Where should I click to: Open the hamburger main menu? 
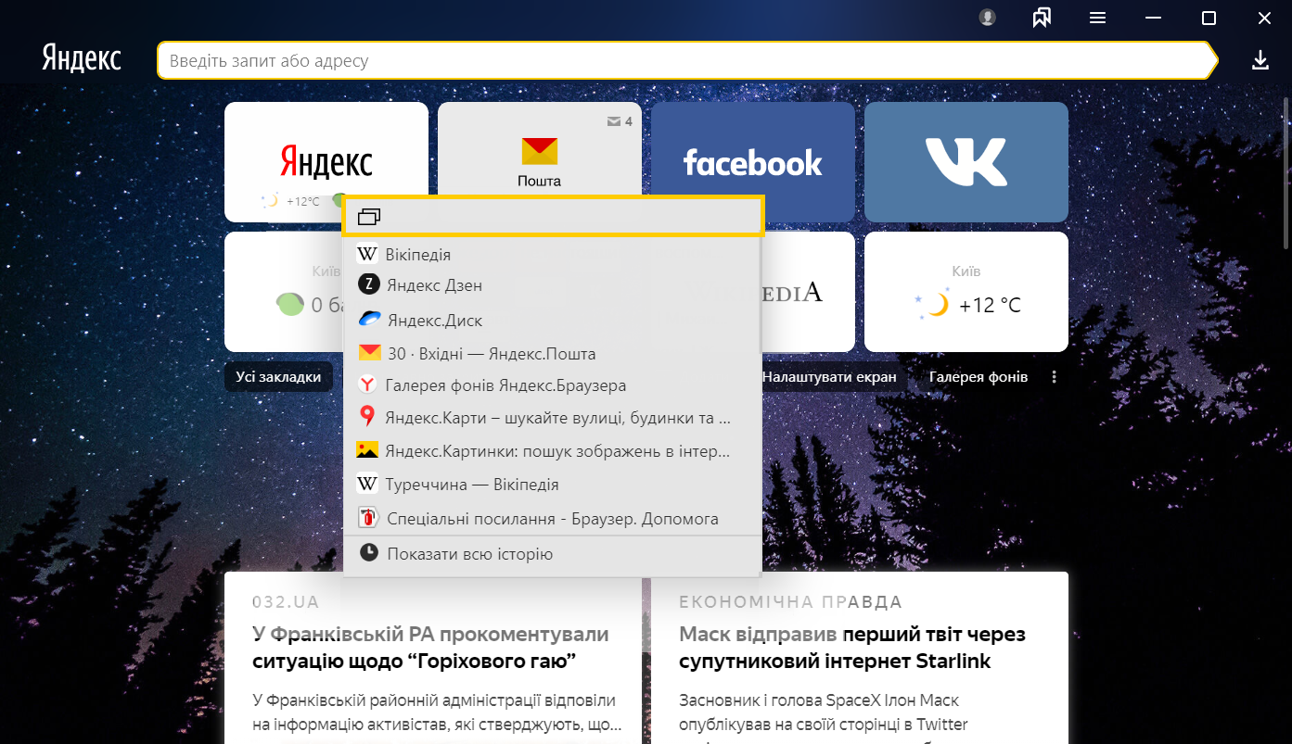pos(1097,18)
